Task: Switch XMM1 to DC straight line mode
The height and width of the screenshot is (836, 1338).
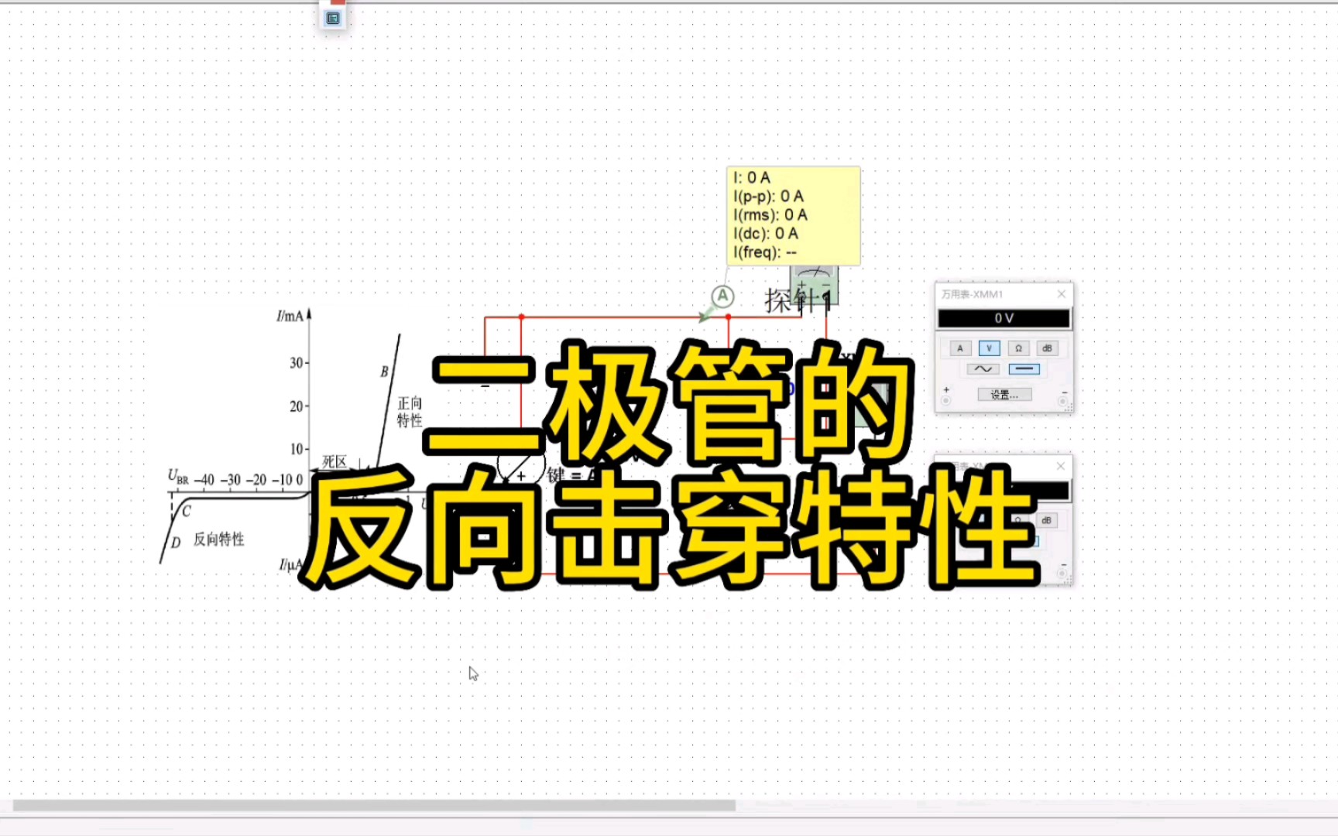Action: 1024,369
